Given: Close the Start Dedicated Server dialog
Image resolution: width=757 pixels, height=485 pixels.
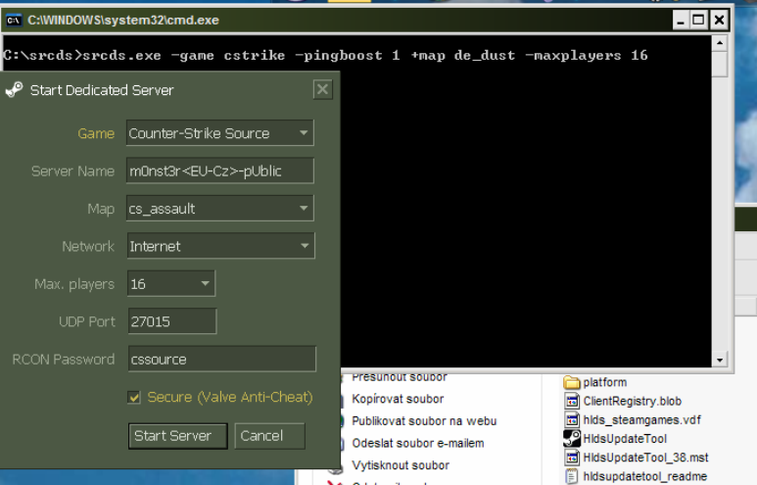Looking at the screenshot, I should 322,89.
